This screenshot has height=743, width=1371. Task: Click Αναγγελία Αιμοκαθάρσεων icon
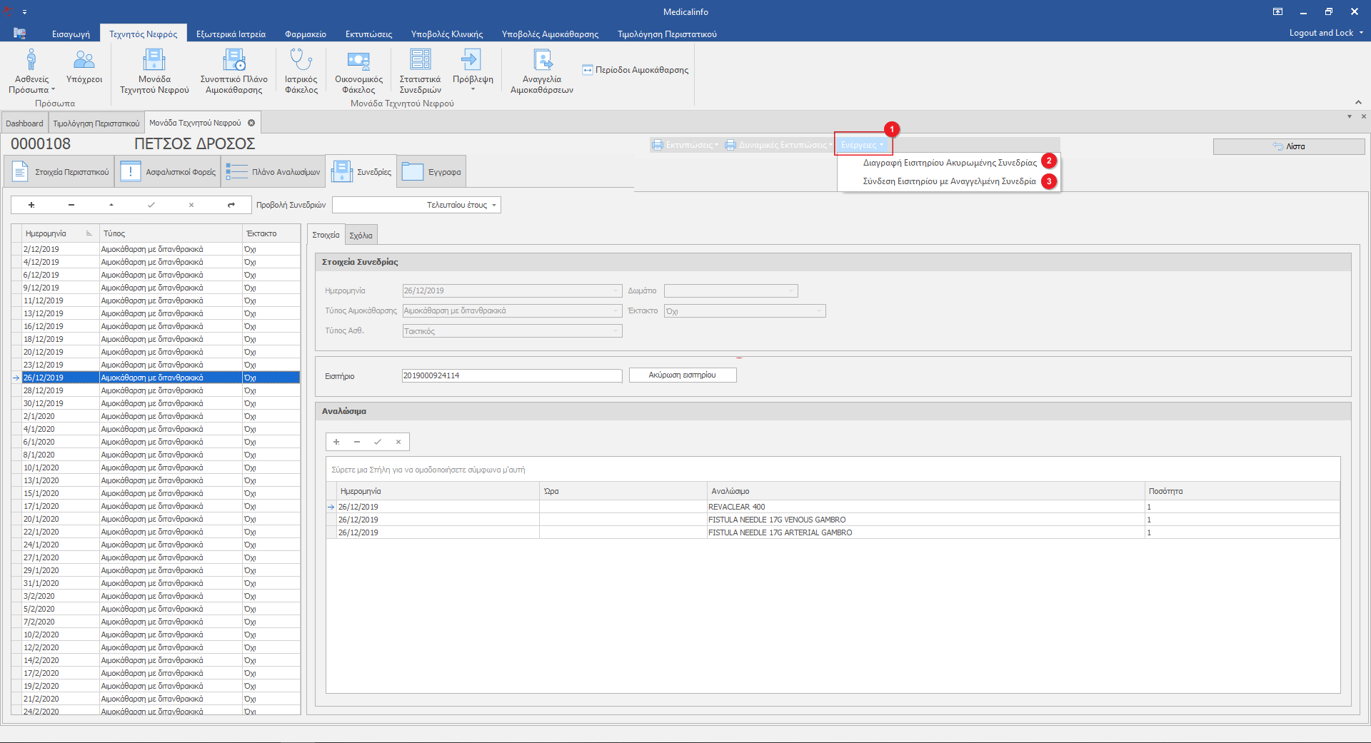coord(541,70)
